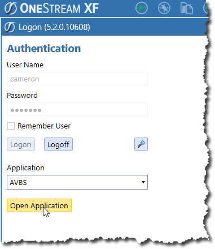Screen dimensions: 215x249
Task: Click the Authentication heading
Action: [44, 49]
